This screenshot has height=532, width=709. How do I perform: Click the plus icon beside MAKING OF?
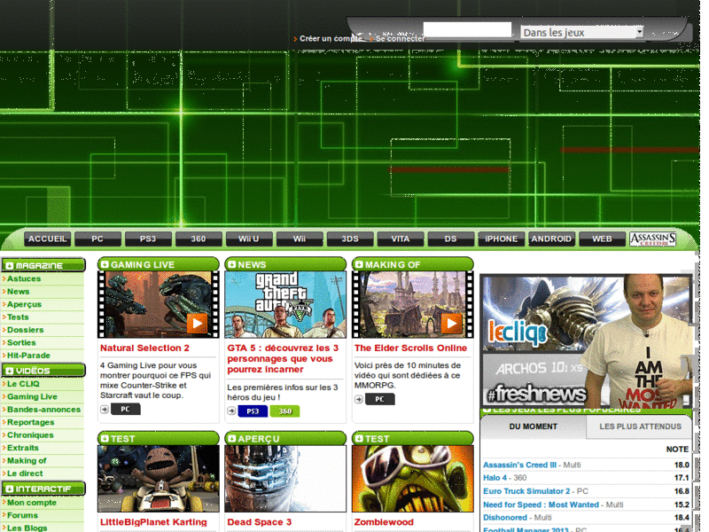(359, 264)
